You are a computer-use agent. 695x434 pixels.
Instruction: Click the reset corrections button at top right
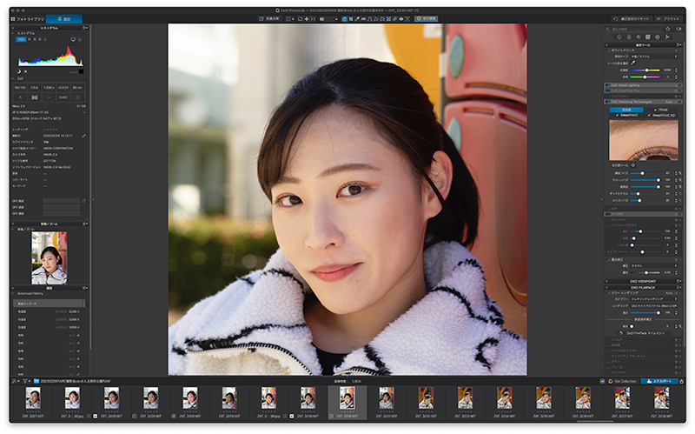click(632, 19)
